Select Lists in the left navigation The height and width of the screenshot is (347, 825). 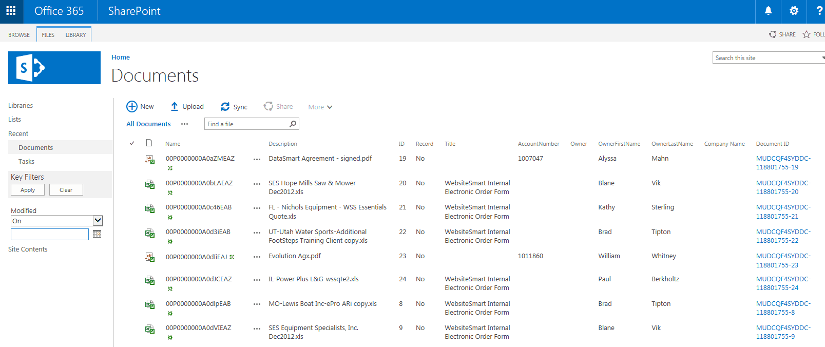pos(14,119)
